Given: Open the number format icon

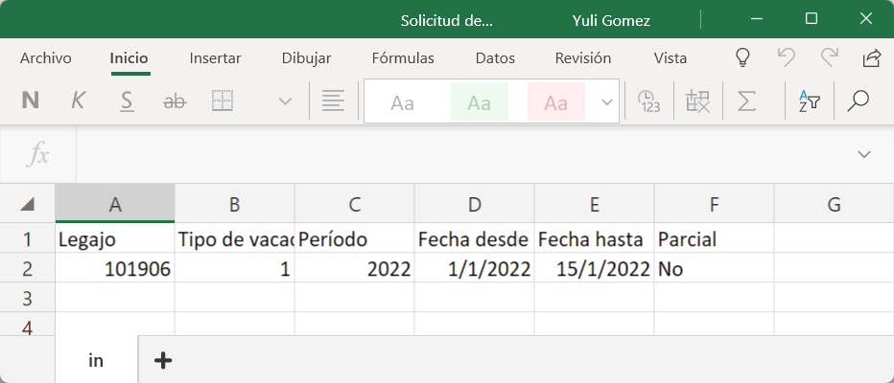Looking at the screenshot, I should point(649,101).
